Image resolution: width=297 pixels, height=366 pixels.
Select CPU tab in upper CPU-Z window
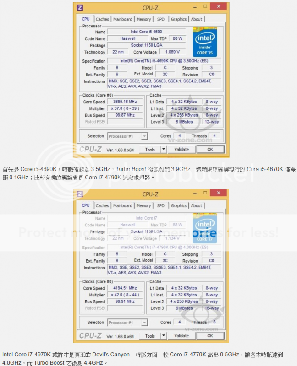[86, 19]
